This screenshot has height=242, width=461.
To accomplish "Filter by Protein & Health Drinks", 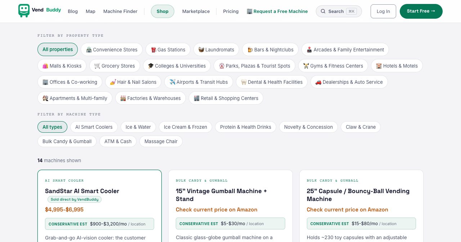I will click(246, 127).
